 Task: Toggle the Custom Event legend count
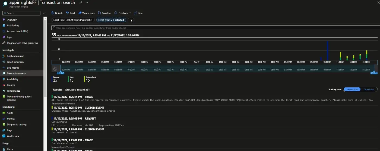click(90, 79)
